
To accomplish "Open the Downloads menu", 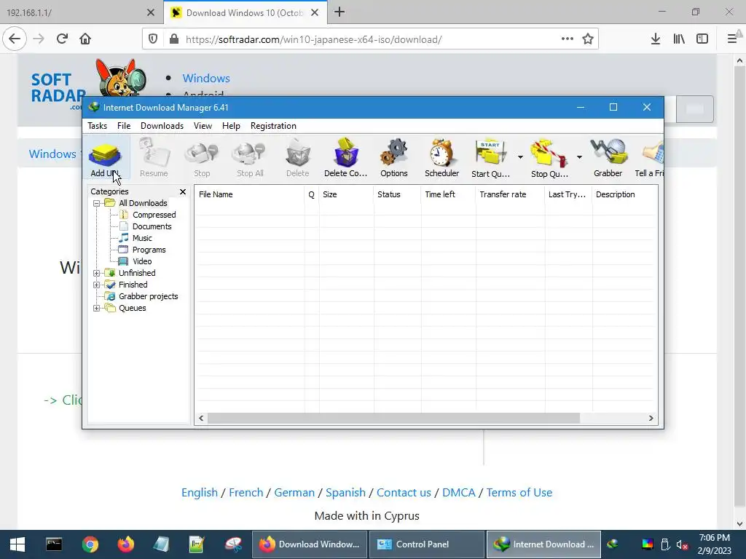I will tap(162, 126).
